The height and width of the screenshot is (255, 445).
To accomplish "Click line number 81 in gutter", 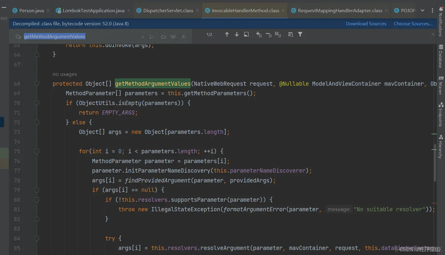I will tap(17, 209).
